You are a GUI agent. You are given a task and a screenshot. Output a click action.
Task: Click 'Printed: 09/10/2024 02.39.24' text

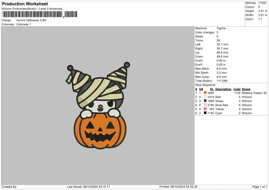coord(178,187)
